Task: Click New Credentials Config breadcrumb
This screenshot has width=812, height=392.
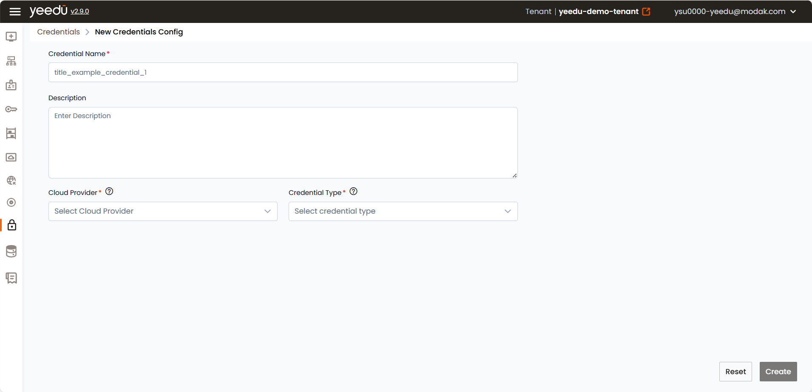Action: (139, 32)
